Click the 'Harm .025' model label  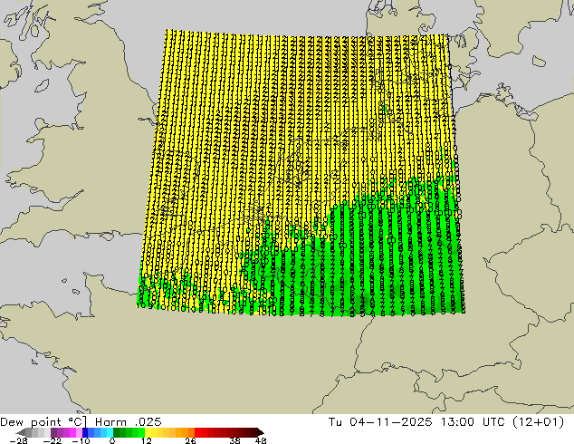tap(129, 422)
